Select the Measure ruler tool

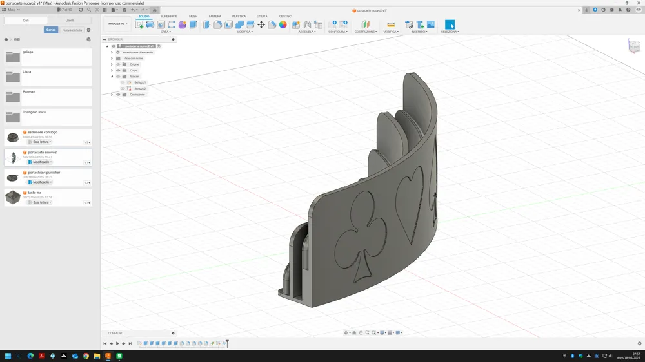pyautogui.click(x=391, y=24)
